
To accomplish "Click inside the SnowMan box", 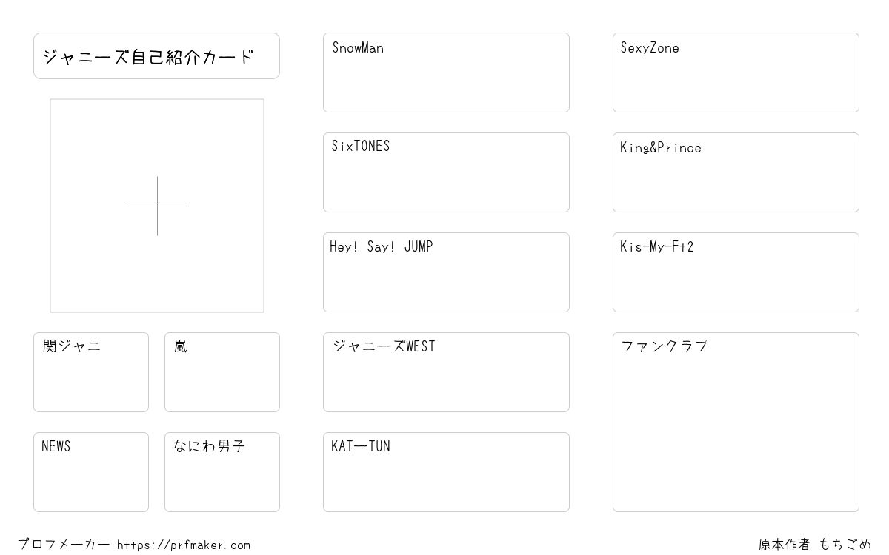I will pos(446,73).
